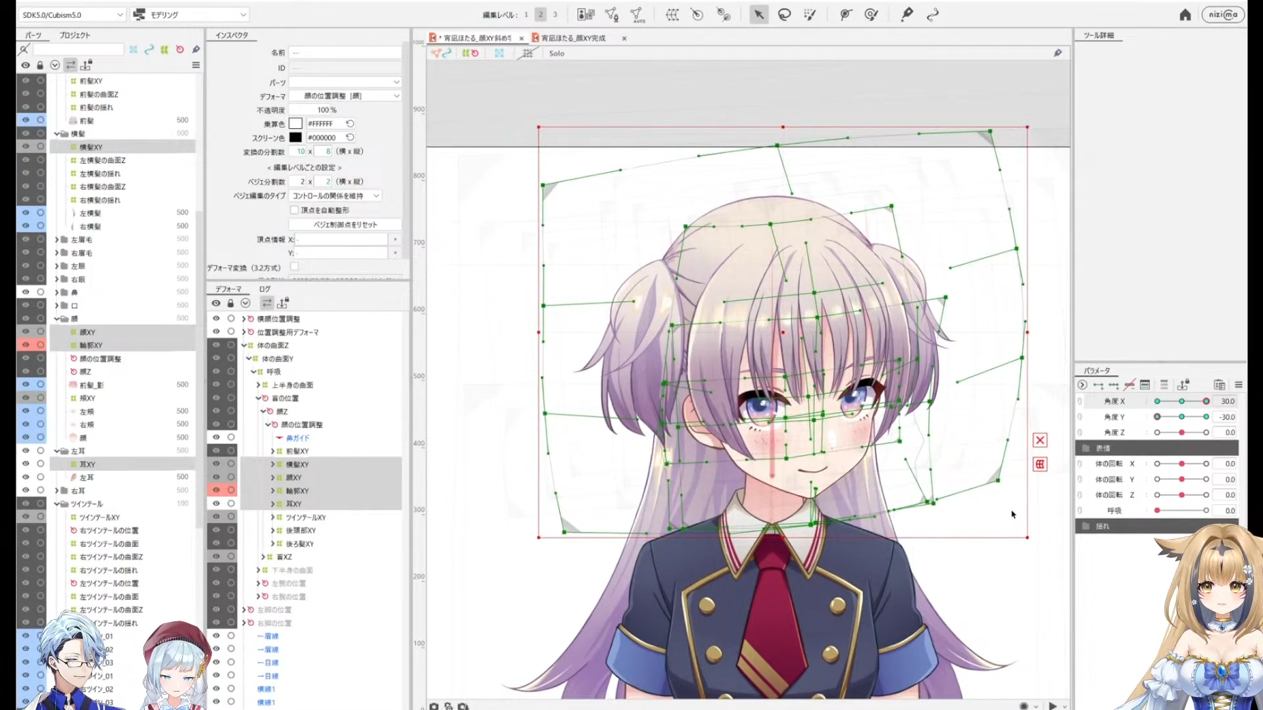Toggle visibility of the 横髪XY layer
The width and height of the screenshot is (1263, 710).
25,147
